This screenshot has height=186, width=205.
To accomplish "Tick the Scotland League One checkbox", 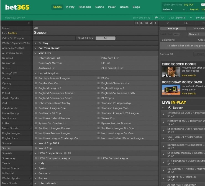I will click(35, 108).
